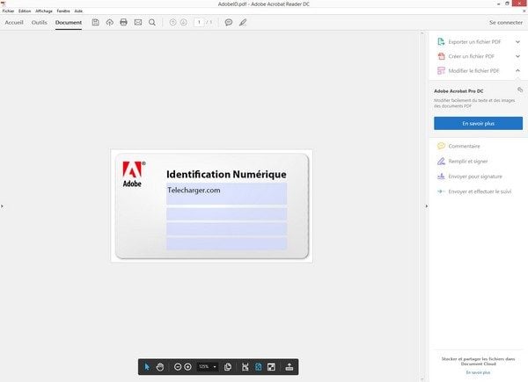This screenshot has width=528, height=382.
Task: Expand the Créer un fichier PDF chevron
Action: pos(517,56)
